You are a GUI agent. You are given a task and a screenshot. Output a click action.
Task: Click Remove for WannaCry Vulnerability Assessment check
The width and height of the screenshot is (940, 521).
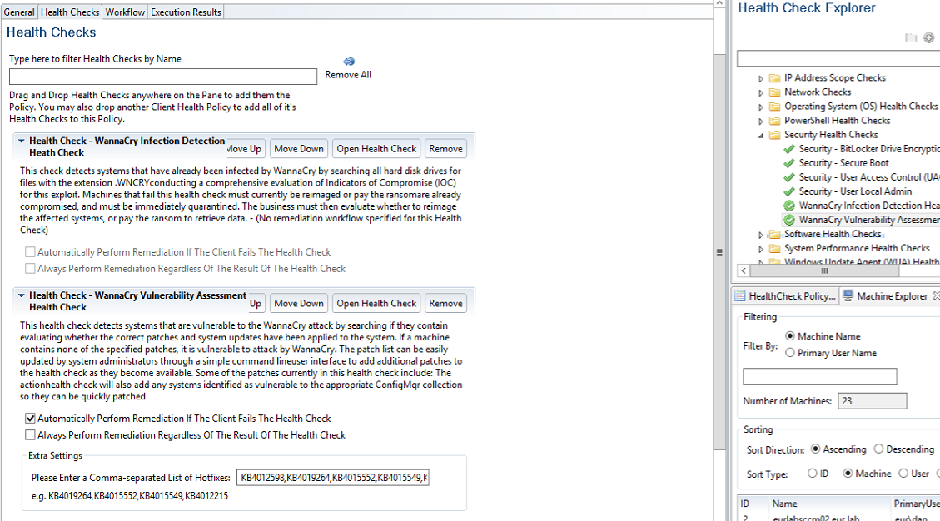pos(445,304)
